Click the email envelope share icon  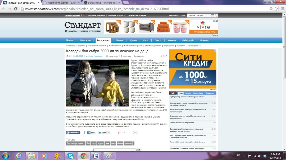[x=135, y=133]
